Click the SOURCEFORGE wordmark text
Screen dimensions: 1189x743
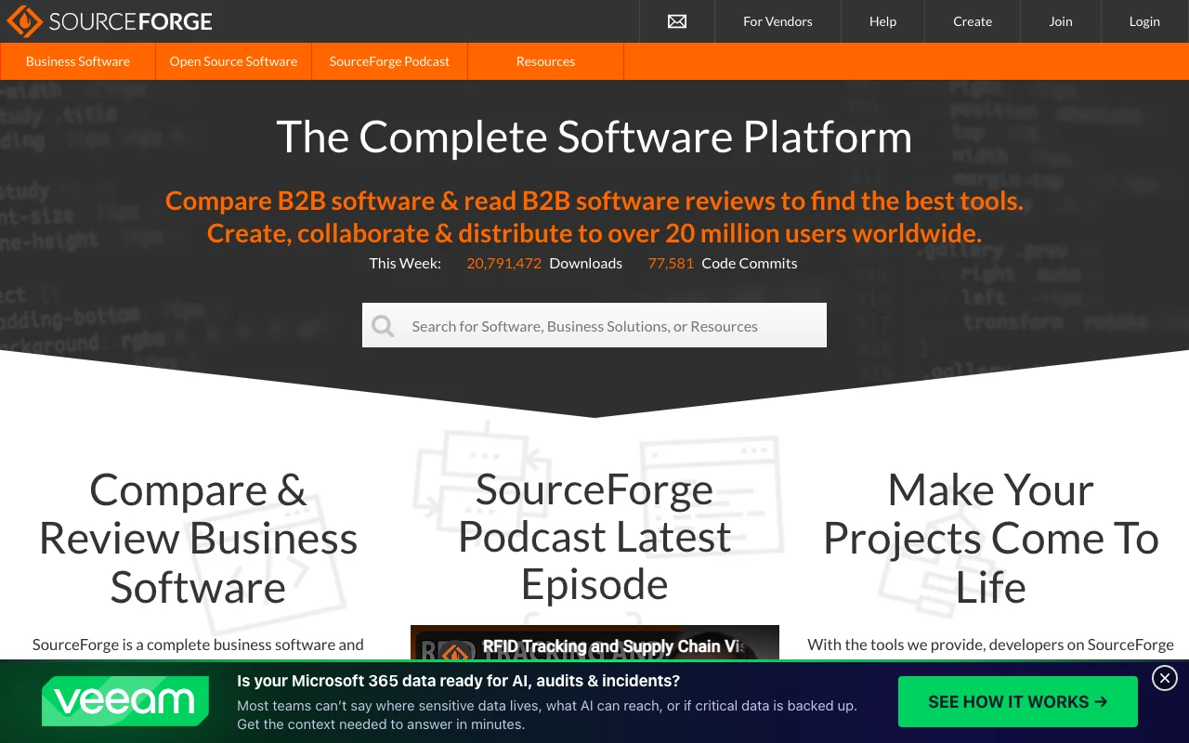131,21
